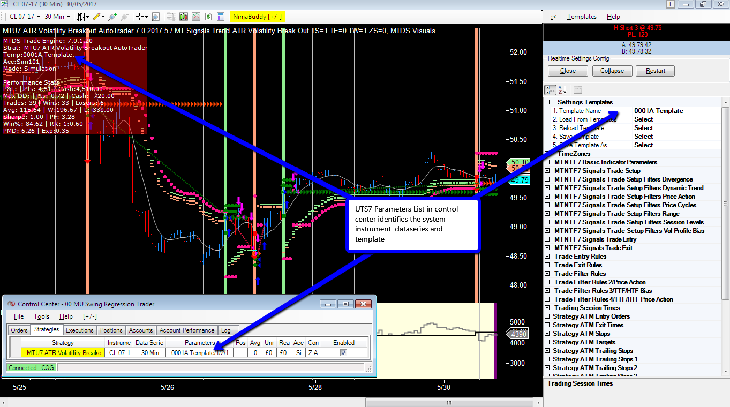Open Control Center Help menu
Screen dimensions: 730x407
66,316
